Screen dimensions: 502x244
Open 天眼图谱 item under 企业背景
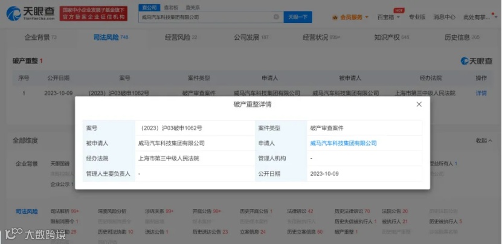[60, 164]
